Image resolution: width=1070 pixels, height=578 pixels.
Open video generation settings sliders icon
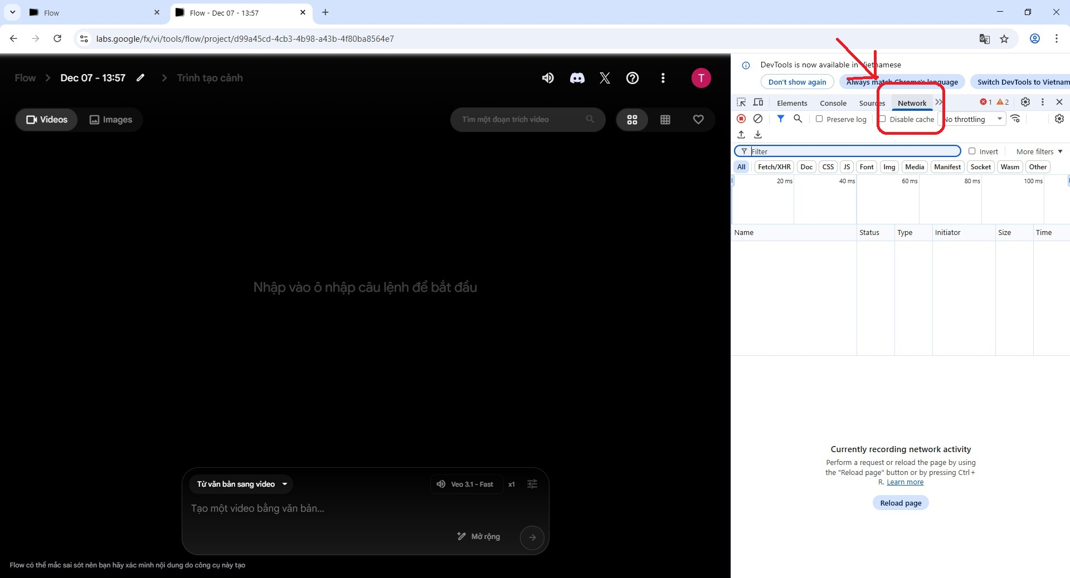(532, 484)
